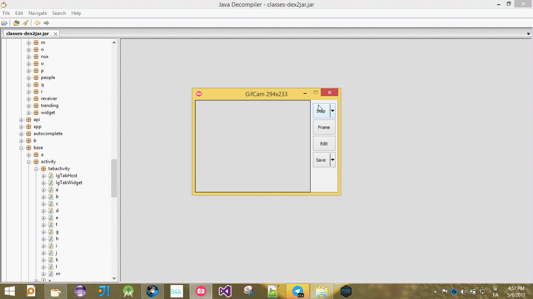Click the Open Type toolbar icon

(x=16, y=23)
